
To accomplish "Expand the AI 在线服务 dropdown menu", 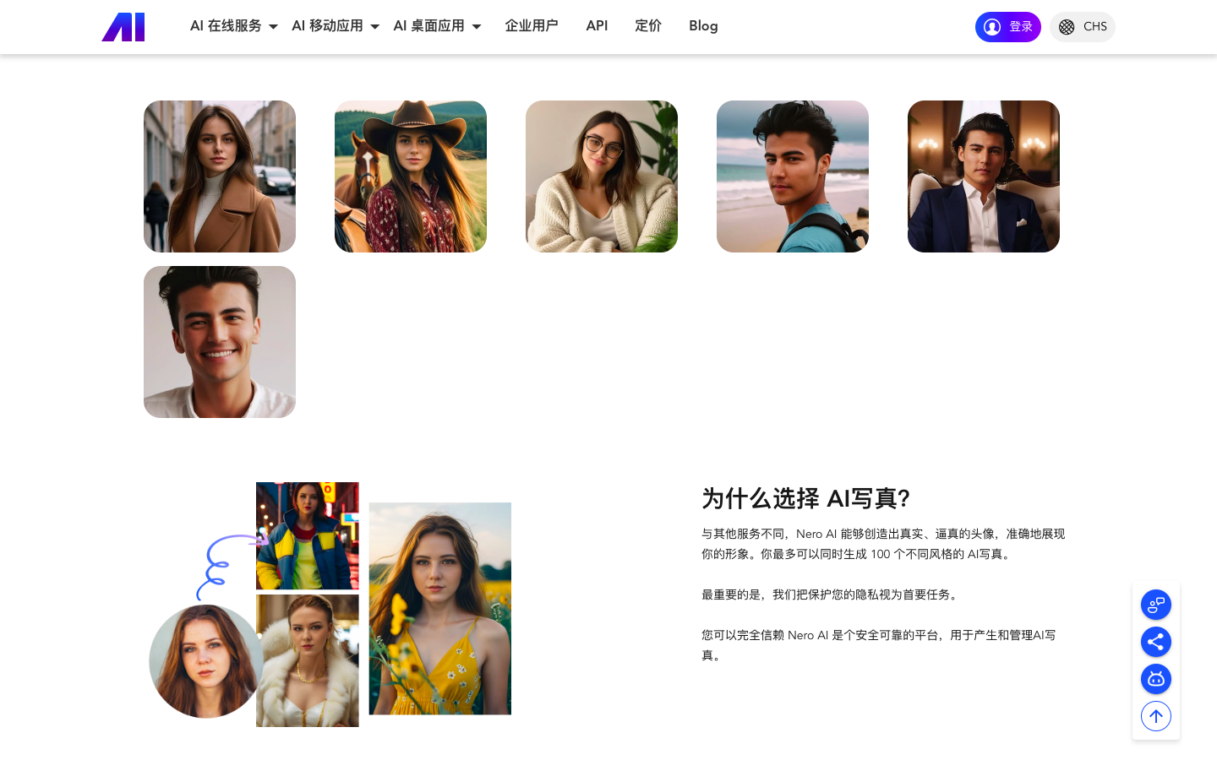I will coord(234,26).
